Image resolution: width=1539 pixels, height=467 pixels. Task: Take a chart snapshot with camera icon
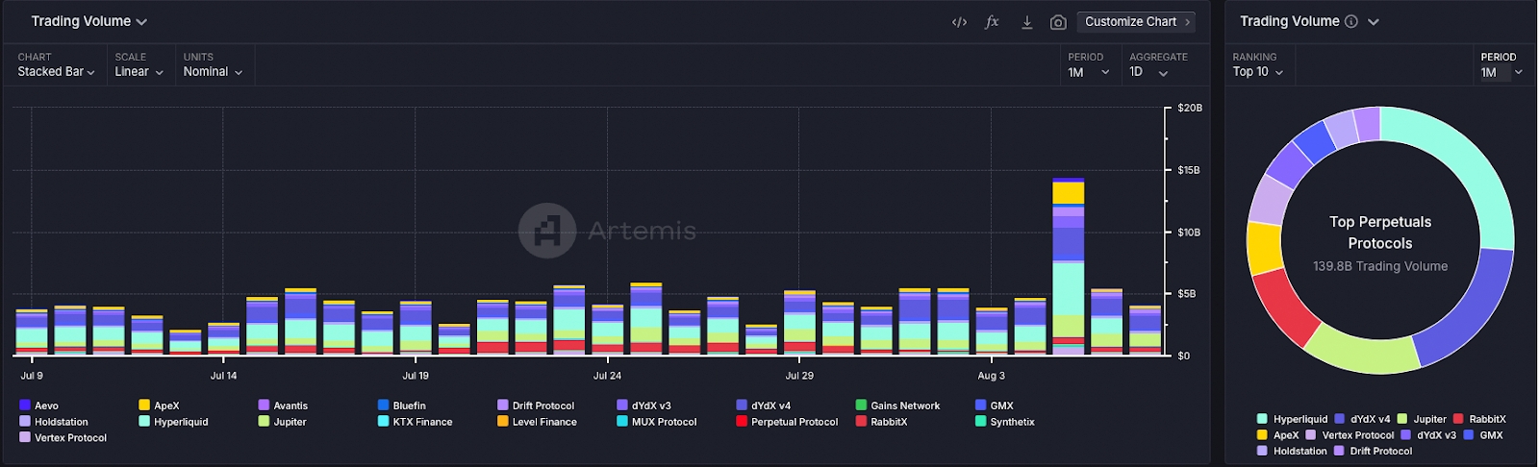[1058, 22]
